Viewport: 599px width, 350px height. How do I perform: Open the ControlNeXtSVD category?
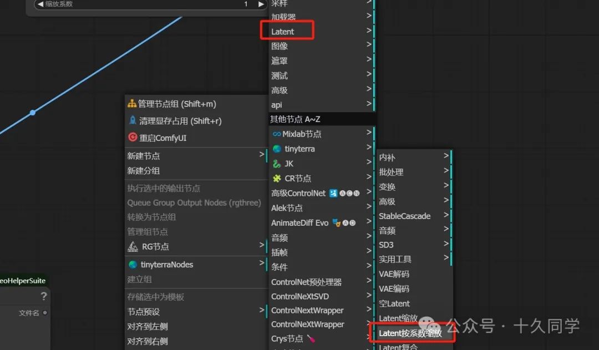(x=322, y=296)
